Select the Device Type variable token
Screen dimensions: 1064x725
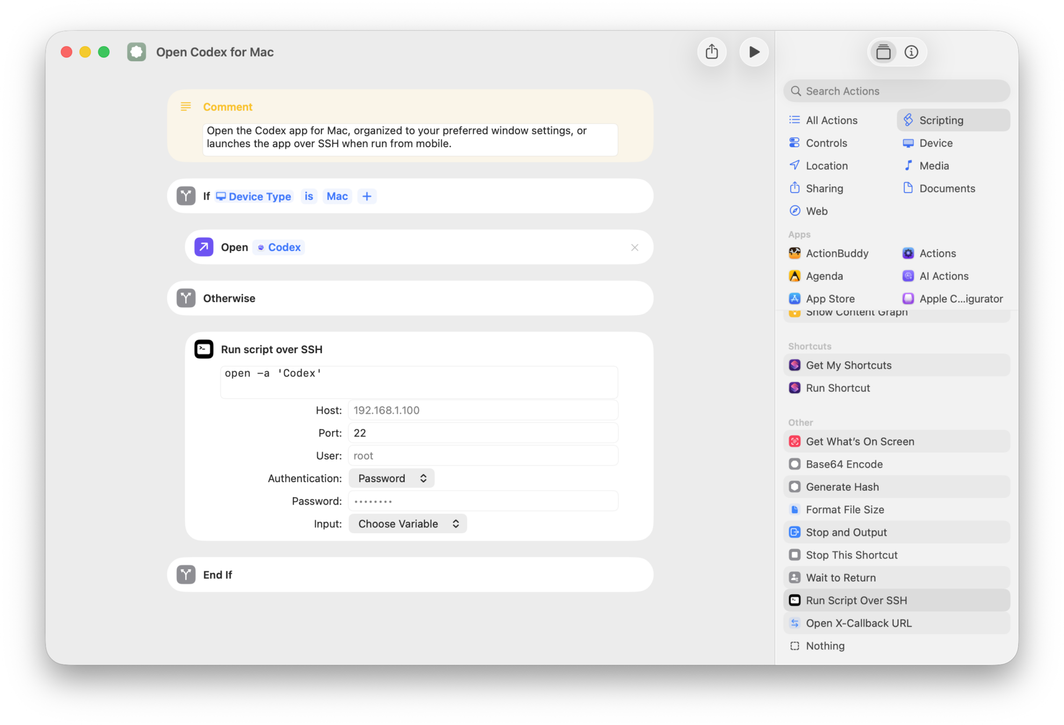[254, 196]
